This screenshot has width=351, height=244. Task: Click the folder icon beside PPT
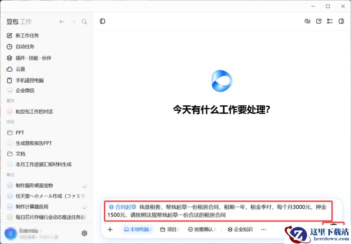[10, 133]
